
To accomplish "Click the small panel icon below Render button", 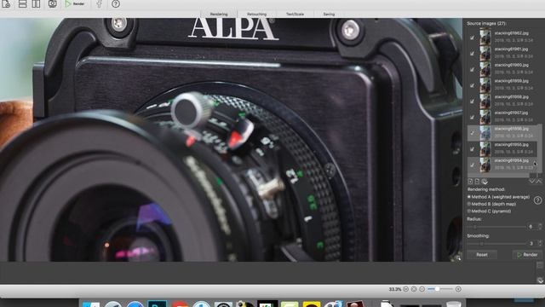I will (x=540, y=265).
